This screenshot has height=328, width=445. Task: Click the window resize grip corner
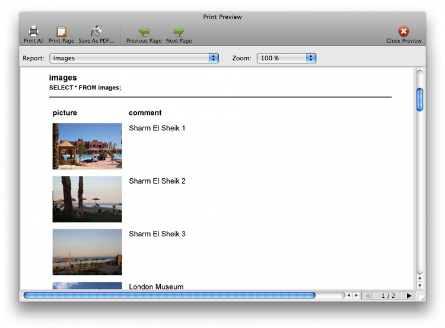tap(422, 298)
